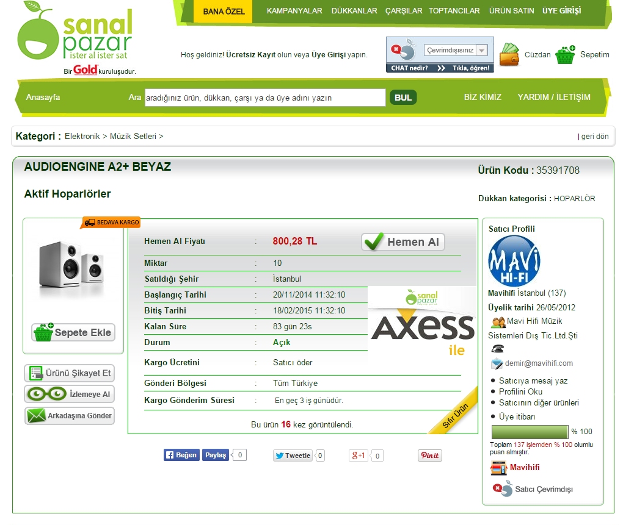The image size is (623, 525).
Task: Click the Google +1 button
Action: [359, 455]
